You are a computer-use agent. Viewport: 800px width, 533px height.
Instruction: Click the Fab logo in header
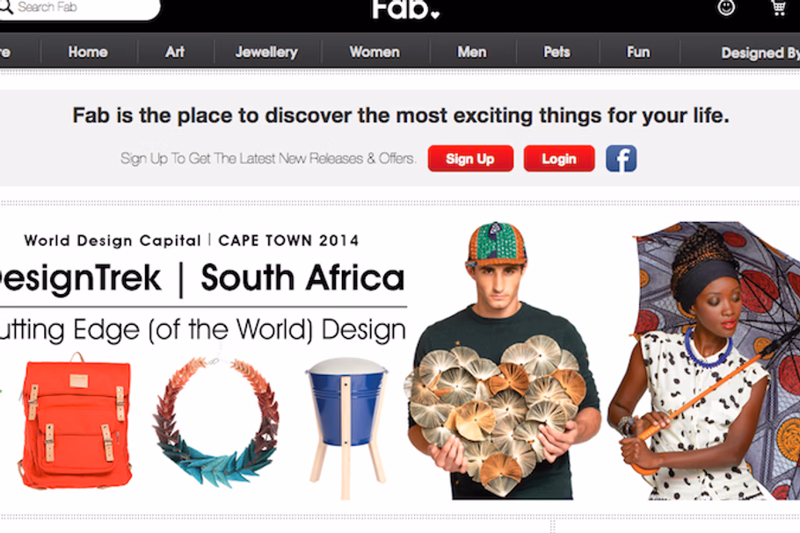405,10
